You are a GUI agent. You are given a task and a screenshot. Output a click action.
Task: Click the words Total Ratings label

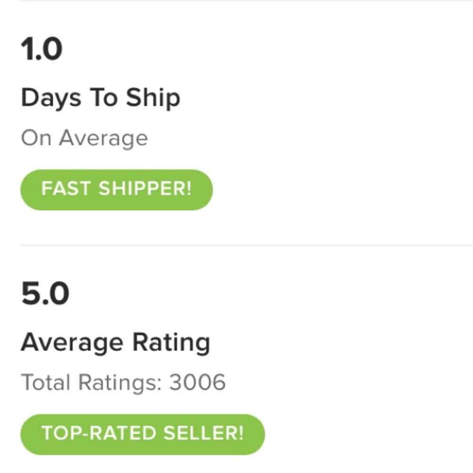(91, 383)
